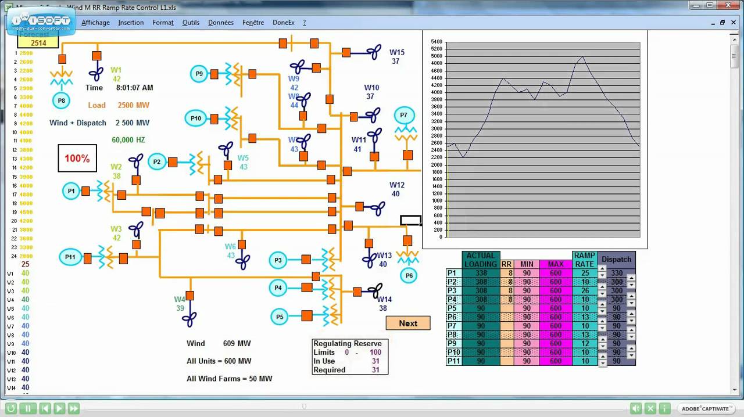Toggle the breaker beside generator P9
The image size is (744, 417).
pyautogui.click(x=214, y=74)
